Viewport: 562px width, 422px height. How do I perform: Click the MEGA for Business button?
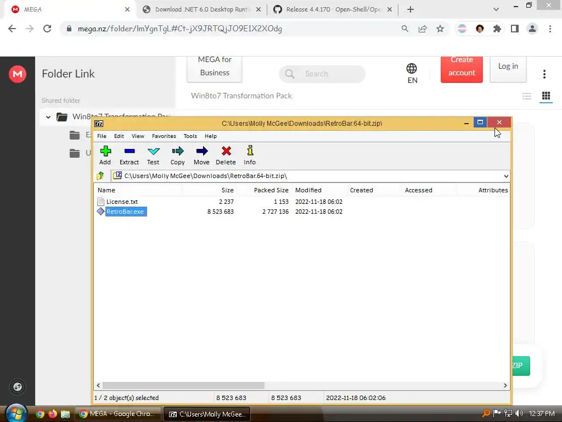pos(215,68)
